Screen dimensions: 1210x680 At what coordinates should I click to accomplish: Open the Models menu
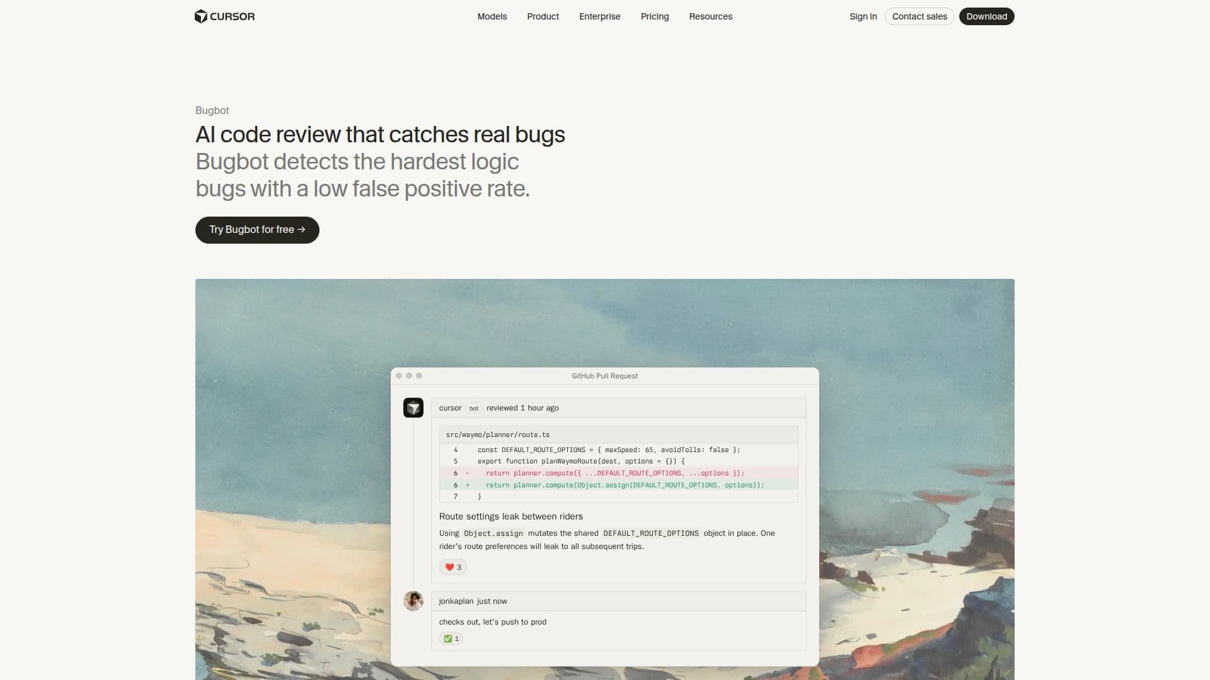pyautogui.click(x=492, y=16)
